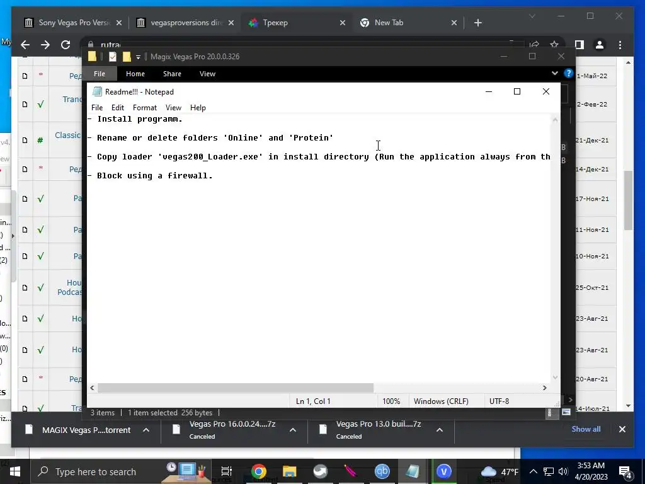Expand the Explorer ribbon chevron
Image resolution: width=645 pixels, height=484 pixels.
555,73
